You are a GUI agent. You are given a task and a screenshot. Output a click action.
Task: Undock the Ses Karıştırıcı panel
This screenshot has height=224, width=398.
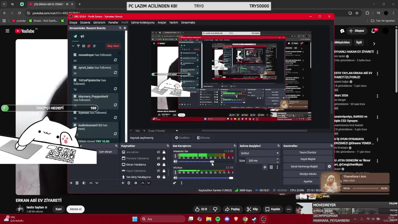pyautogui.click(x=235, y=146)
